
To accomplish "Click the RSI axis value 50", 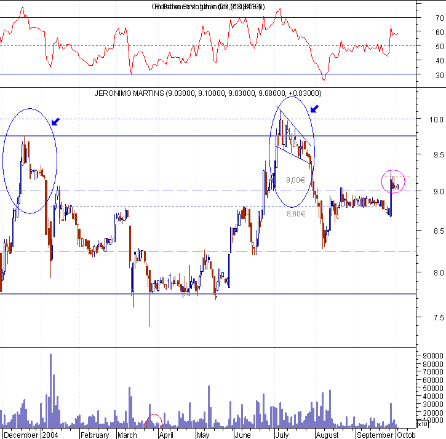I will tap(439, 46).
